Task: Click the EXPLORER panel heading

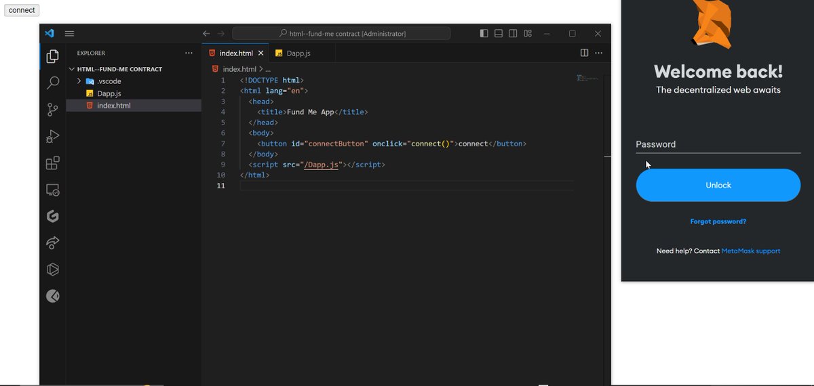Action: point(91,53)
